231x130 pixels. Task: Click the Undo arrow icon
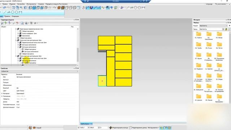point(4,8)
